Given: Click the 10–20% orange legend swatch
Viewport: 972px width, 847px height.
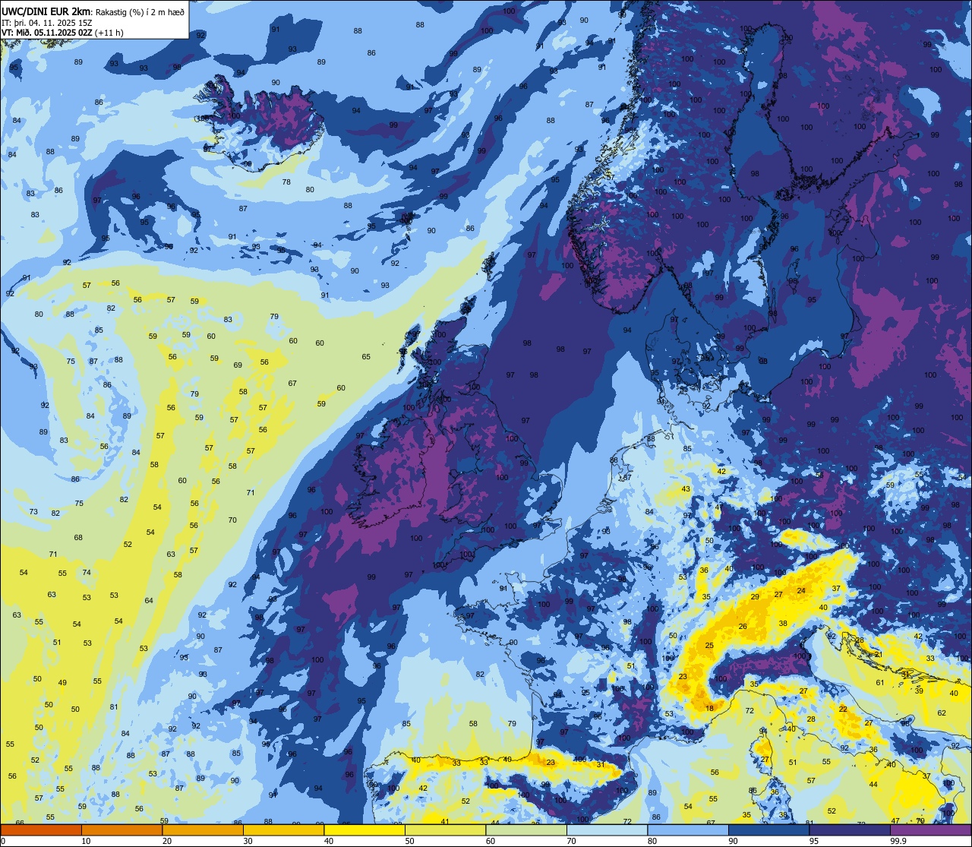Looking at the screenshot, I should (121, 830).
